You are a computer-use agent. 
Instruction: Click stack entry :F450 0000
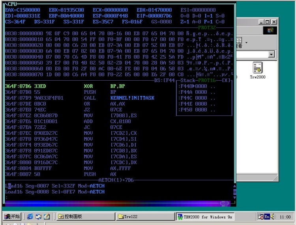point(197,110)
